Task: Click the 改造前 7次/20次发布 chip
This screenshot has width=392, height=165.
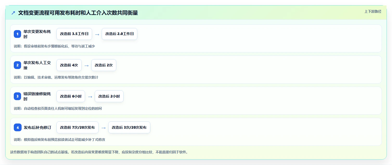Action: pos(78,127)
